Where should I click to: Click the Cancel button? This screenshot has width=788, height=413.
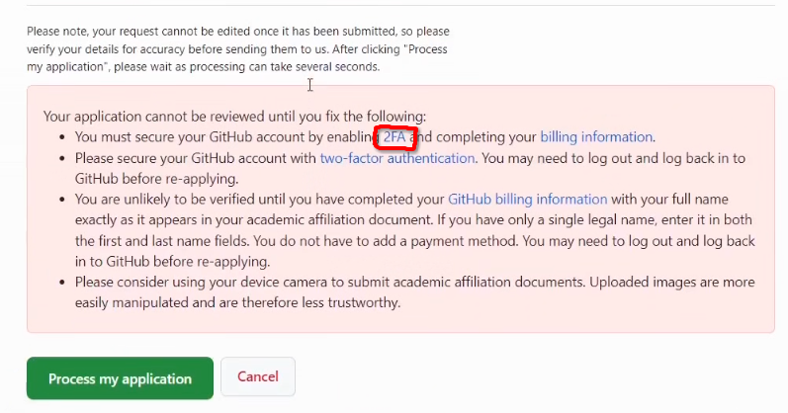[258, 376]
